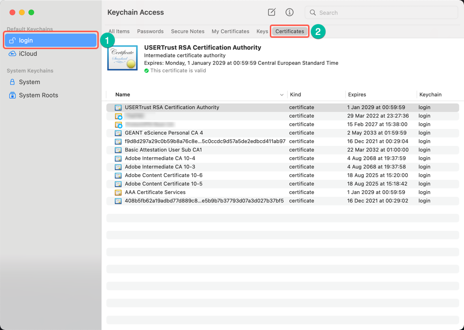Go to the My Certificates tab
The width and height of the screenshot is (464, 330).
230,31
